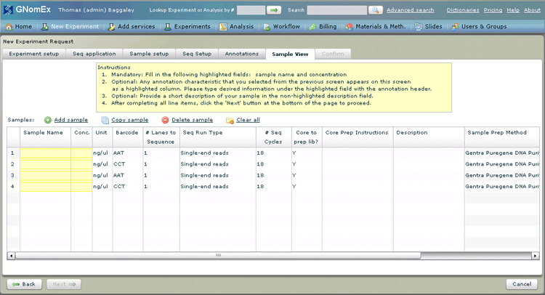This screenshot has height=295, width=545.
Task: Click the Clear all link
Action: [249, 120]
